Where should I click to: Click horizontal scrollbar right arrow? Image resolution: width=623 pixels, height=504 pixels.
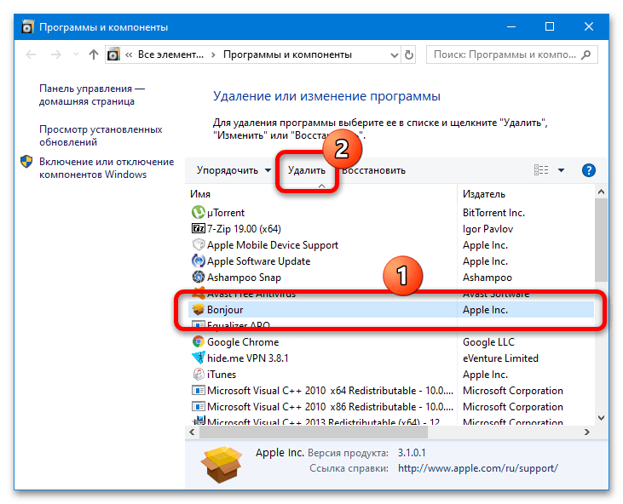587,432
